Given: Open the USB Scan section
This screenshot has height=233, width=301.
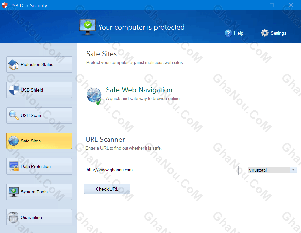Looking at the screenshot, I should [39, 115].
